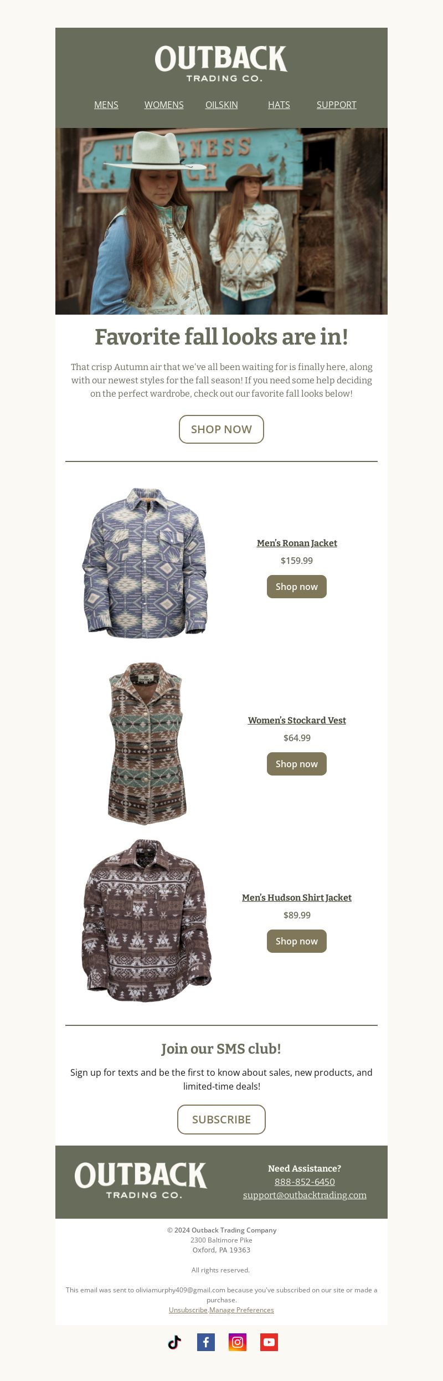Go to the MENS navigation link
Screen dimensions: 443x1381
(106, 105)
